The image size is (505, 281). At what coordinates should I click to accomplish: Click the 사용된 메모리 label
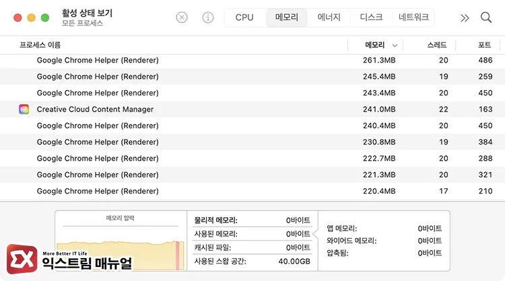click(x=215, y=234)
